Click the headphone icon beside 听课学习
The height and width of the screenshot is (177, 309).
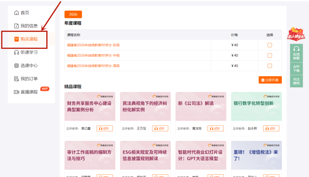point(16,52)
